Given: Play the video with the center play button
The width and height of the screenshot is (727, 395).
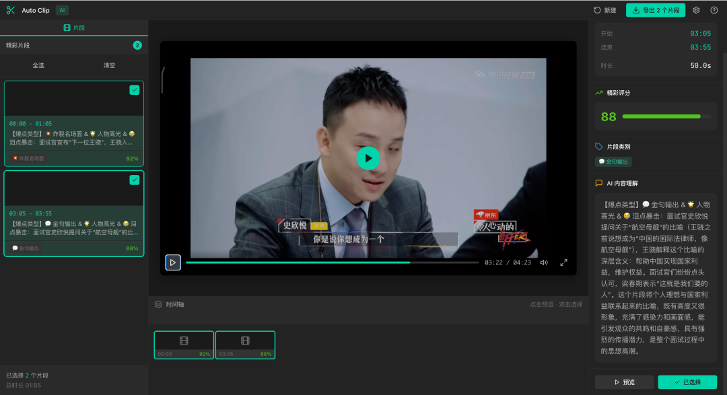Looking at the screenshot, I should point(368,159).
